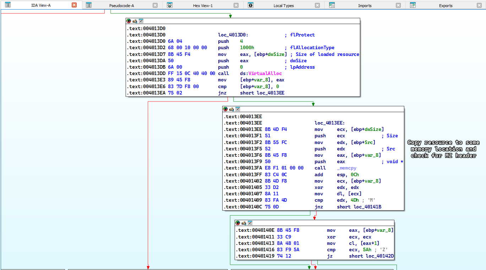
Task: Switch to the Exports tab
Action: pyautogui.click(x=446, y=6)
